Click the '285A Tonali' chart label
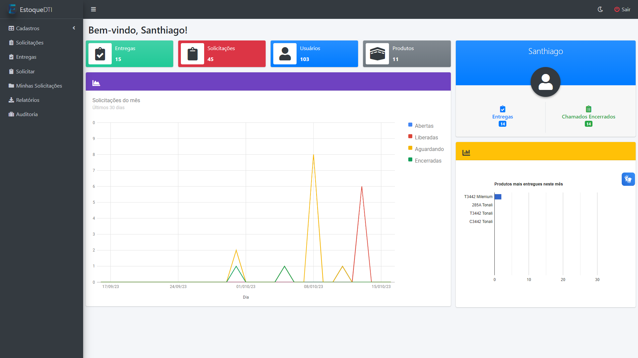This screenshot has width=638, height=358. coord(482,205)
